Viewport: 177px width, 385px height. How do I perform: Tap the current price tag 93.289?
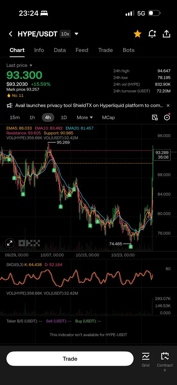click(162, 155)
